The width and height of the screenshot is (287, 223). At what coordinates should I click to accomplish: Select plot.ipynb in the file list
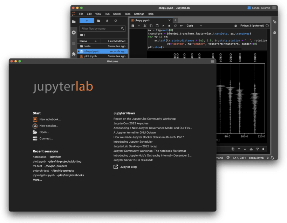pyautogui.click(x=102, y=56)
